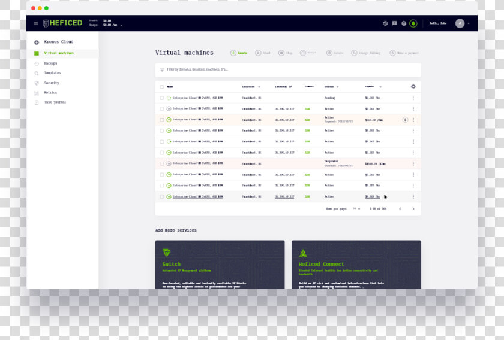
Task: Click the Pending status text
Action: (330, 98)
